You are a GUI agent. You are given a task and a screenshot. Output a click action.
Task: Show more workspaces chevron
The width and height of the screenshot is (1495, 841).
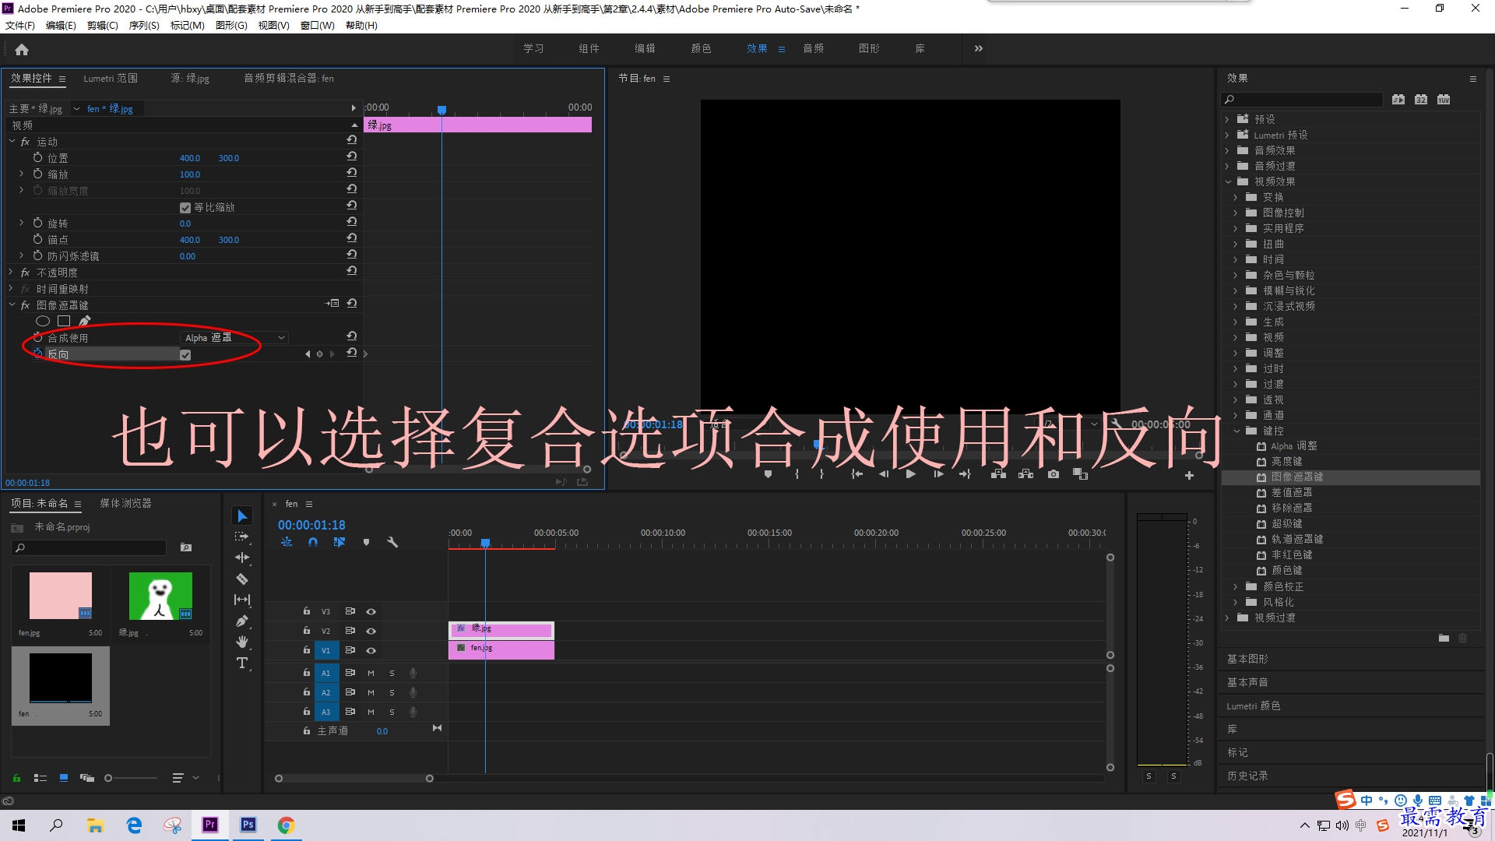(x=978, y=48)
